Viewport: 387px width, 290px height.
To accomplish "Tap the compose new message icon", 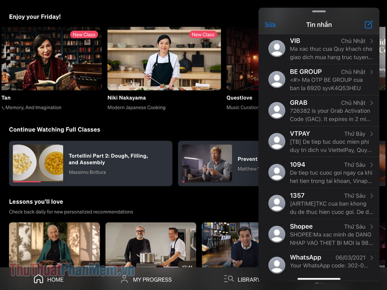I will pos(369,25).
